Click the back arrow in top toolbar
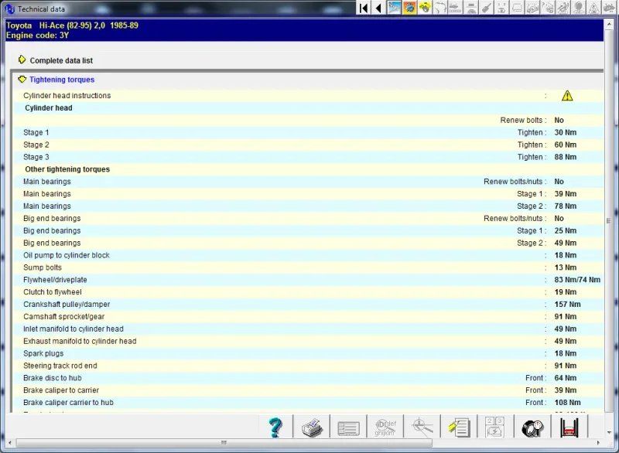619x453 pixels. point(378,8)
